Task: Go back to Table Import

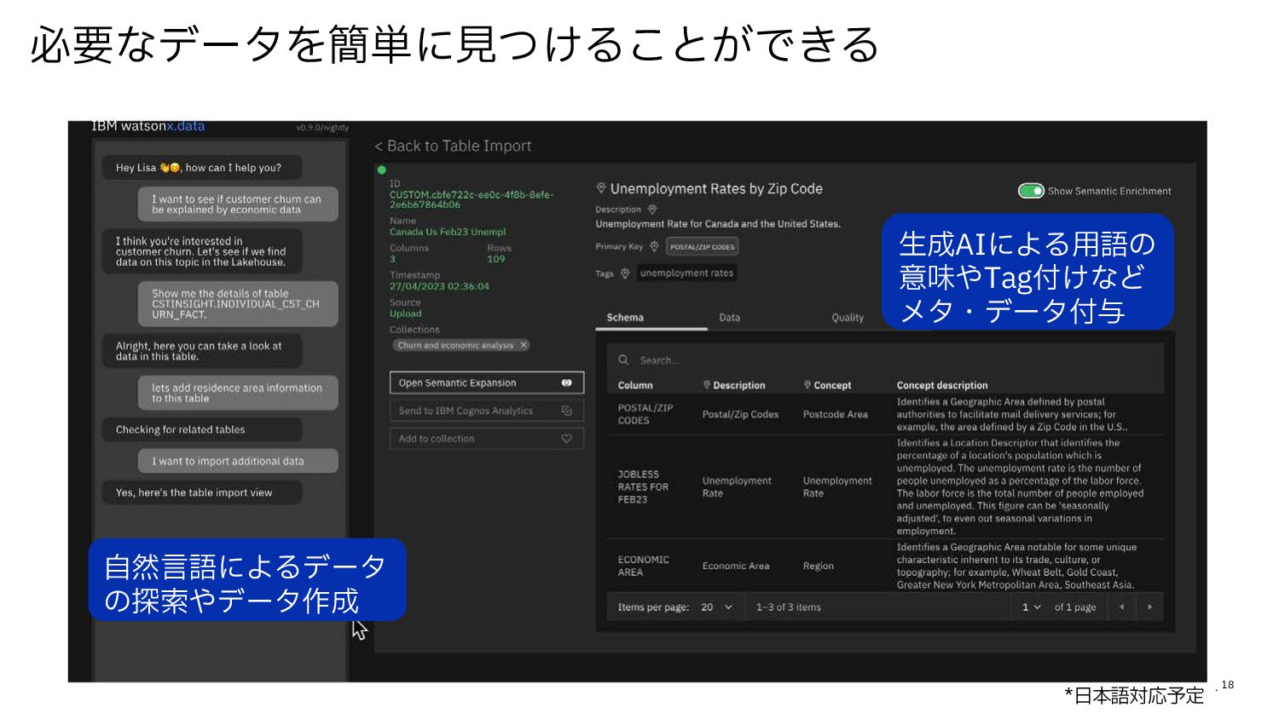Action: click(x=453, y=147)
